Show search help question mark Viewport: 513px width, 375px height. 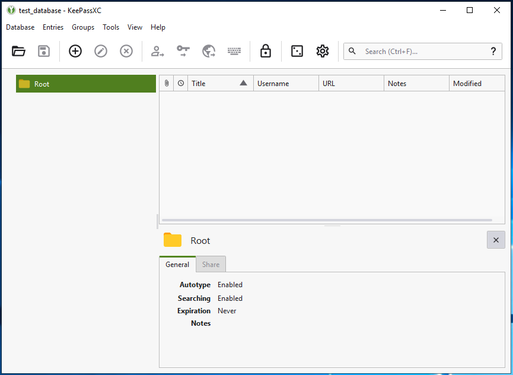click(493, 52)
